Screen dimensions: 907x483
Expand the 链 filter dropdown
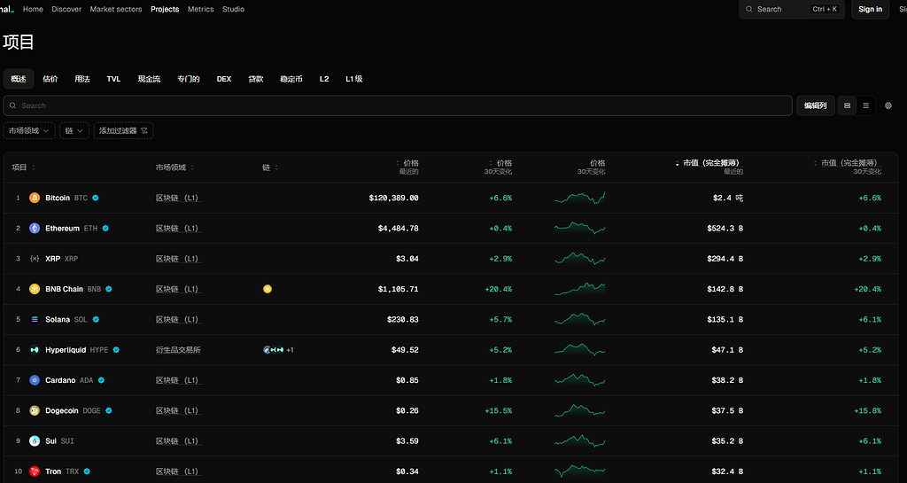[x=74, y=130]
